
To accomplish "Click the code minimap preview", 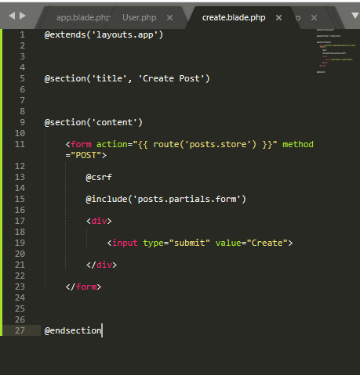I will (336, 51).
